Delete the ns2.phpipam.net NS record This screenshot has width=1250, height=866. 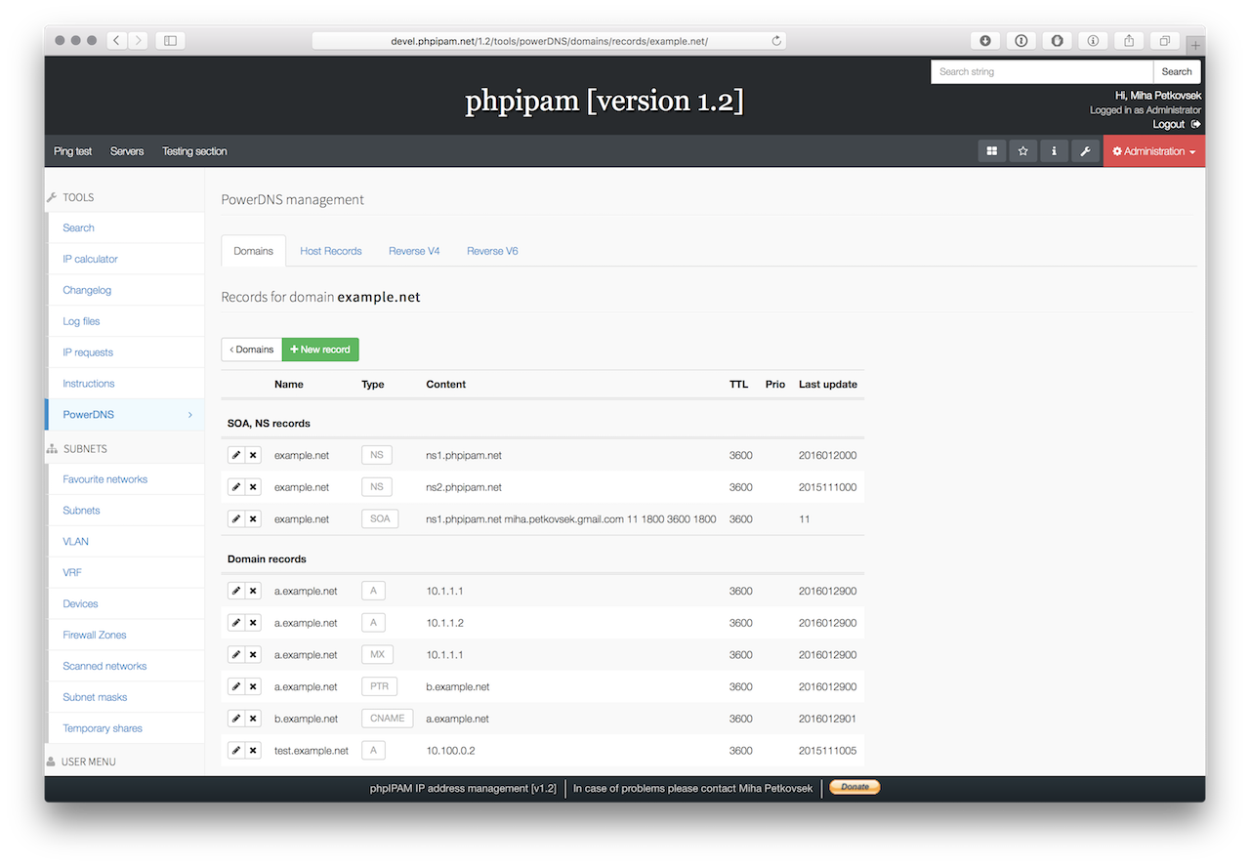255,486
